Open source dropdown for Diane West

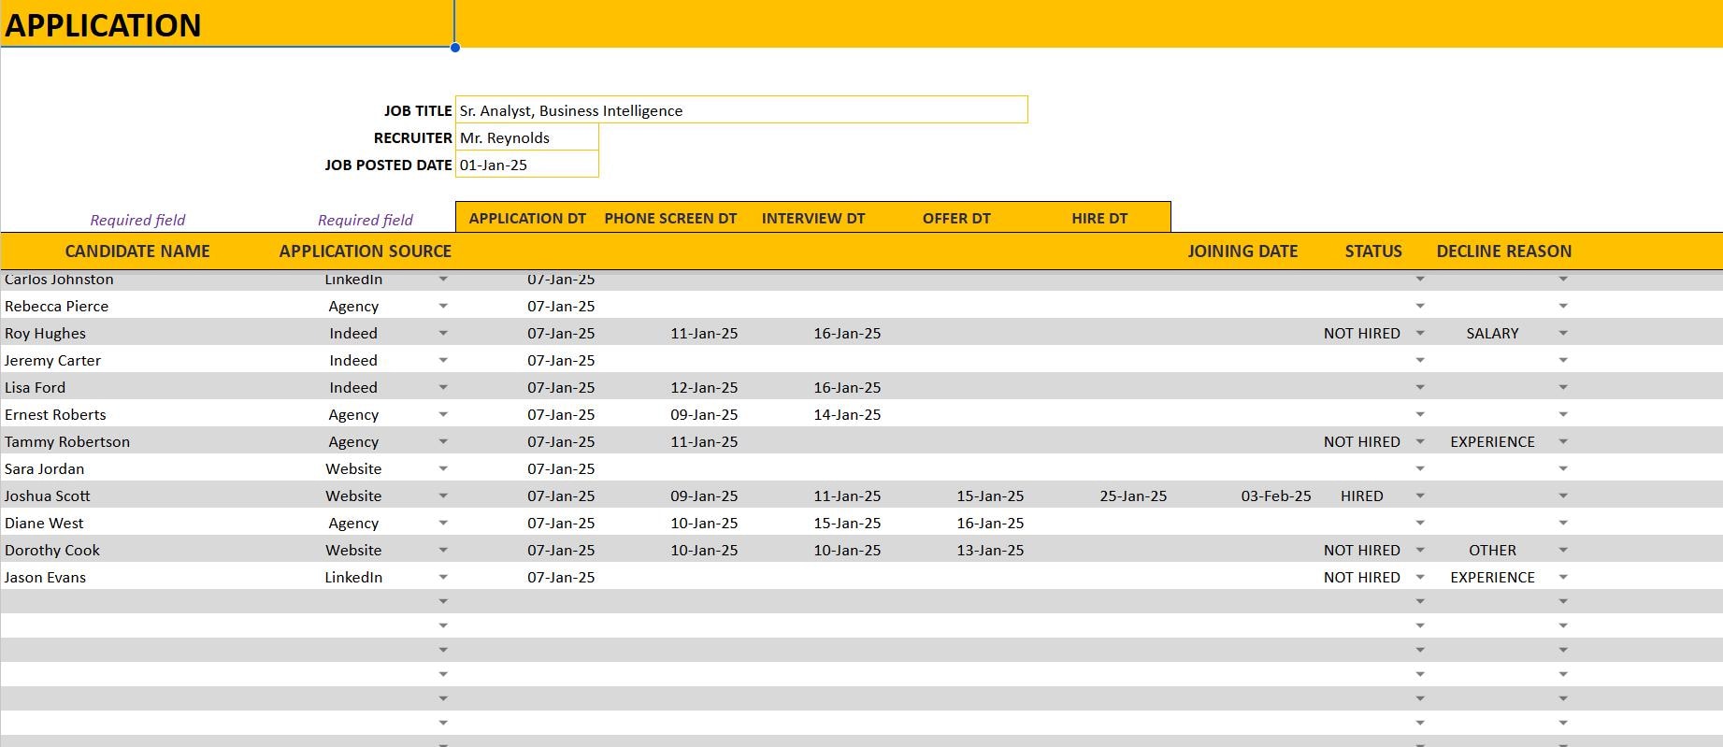443,523
